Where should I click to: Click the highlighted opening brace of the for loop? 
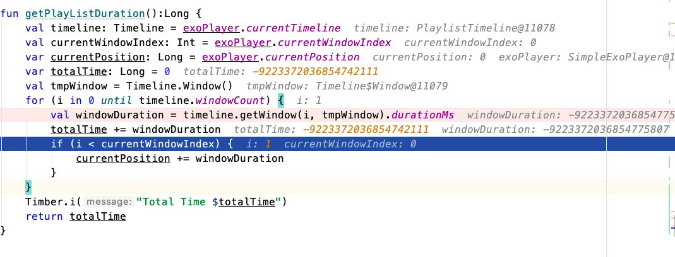[x=281, y=101]
